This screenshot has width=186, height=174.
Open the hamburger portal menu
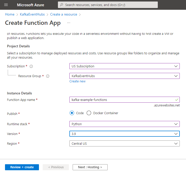[x=6, y=5]
